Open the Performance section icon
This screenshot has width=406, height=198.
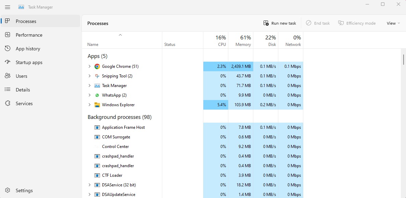tap(7, 35)
